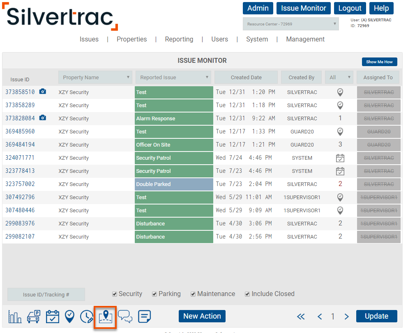Toggle the Security checkbox
This screenshot has width=408, height=333.
click(115, 294)
